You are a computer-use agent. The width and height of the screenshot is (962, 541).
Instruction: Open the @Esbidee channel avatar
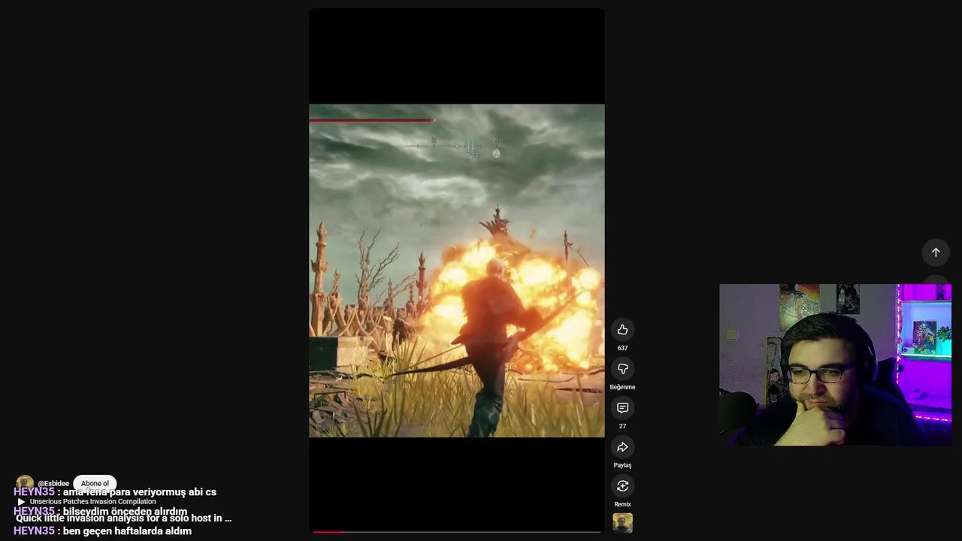pos(25,483)
